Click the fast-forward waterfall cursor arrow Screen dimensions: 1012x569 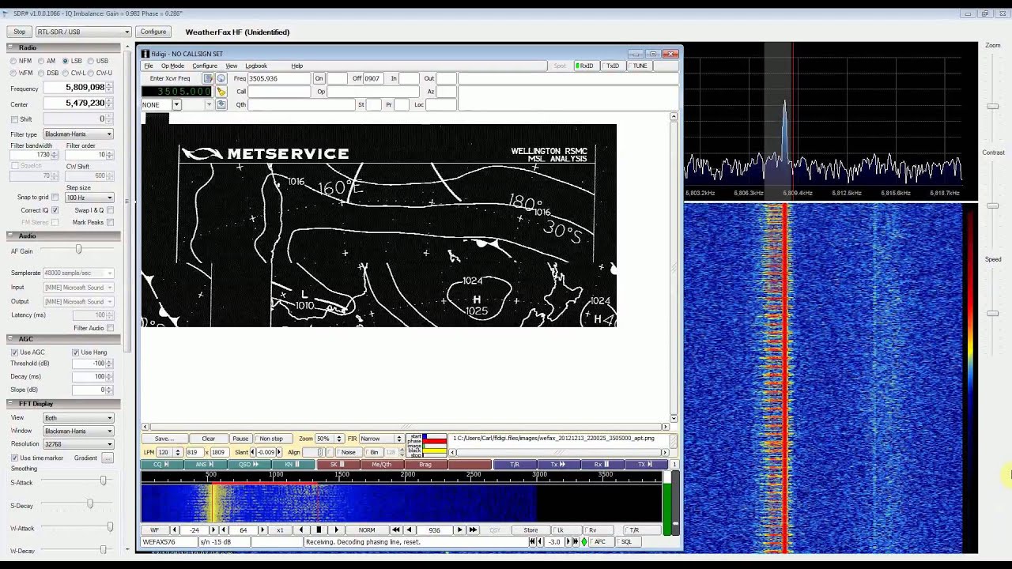(x=473, y=530)
